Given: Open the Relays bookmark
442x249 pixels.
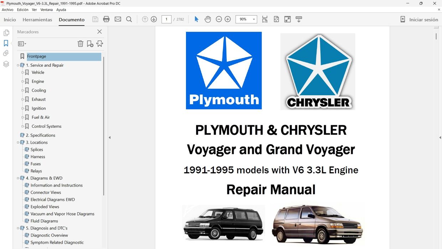Looking at the screenshot, I should pyautogui.click(x=36, y=171).
